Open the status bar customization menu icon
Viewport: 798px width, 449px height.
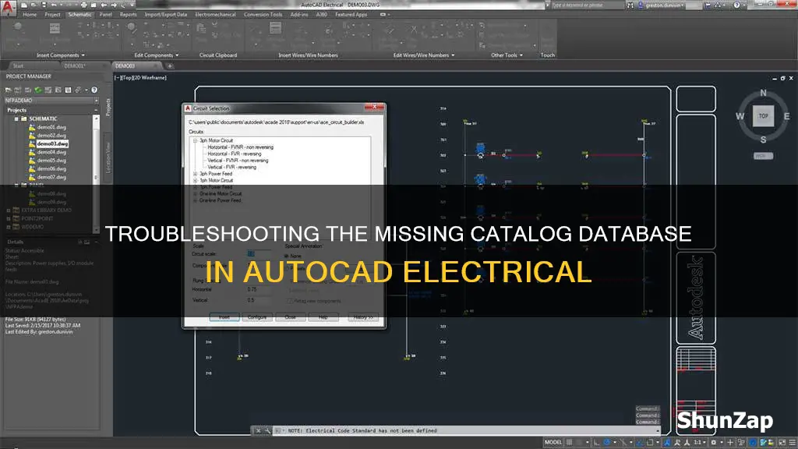[x=792, y=443]
